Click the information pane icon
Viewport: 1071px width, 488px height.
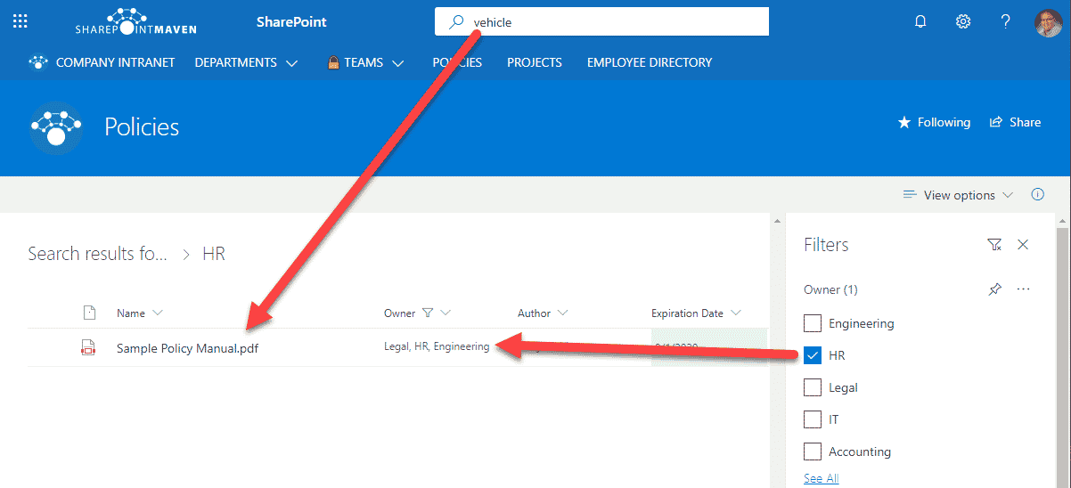(1037, 195)
